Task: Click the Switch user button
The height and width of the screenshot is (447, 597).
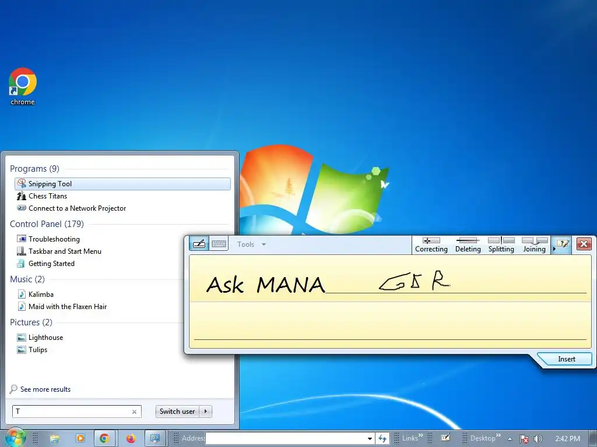Action: [x=177, y=411]
